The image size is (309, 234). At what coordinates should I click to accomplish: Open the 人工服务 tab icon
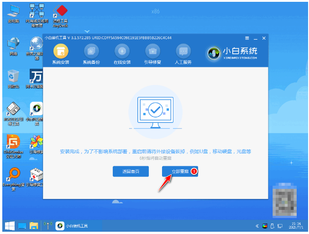pos(183,51)
